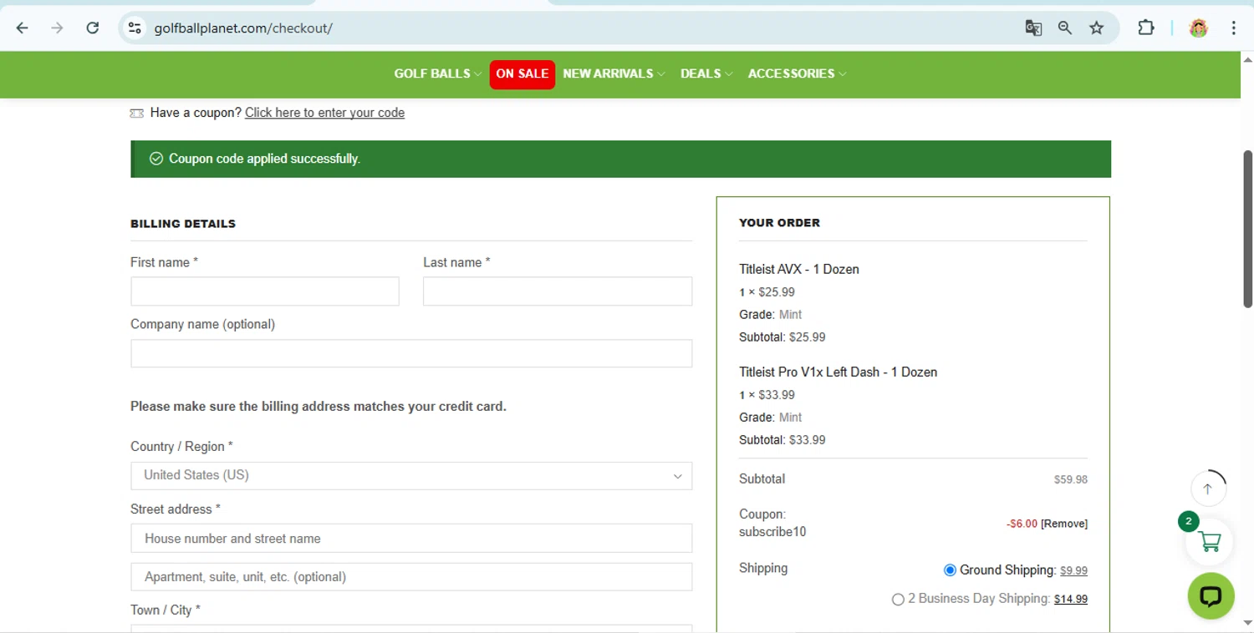Screen dimensions: 1254x633
Task: Click scrollbar down arrow
Action: (x=1248, y=623)
